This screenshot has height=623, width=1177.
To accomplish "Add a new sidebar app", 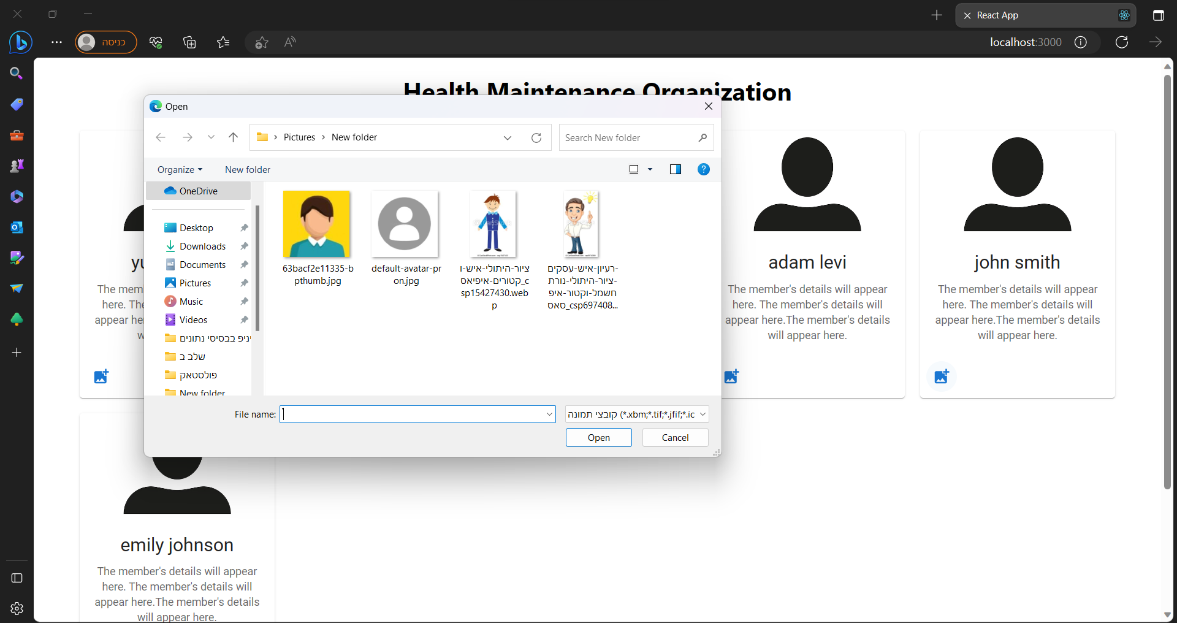I will coord(17,353).
